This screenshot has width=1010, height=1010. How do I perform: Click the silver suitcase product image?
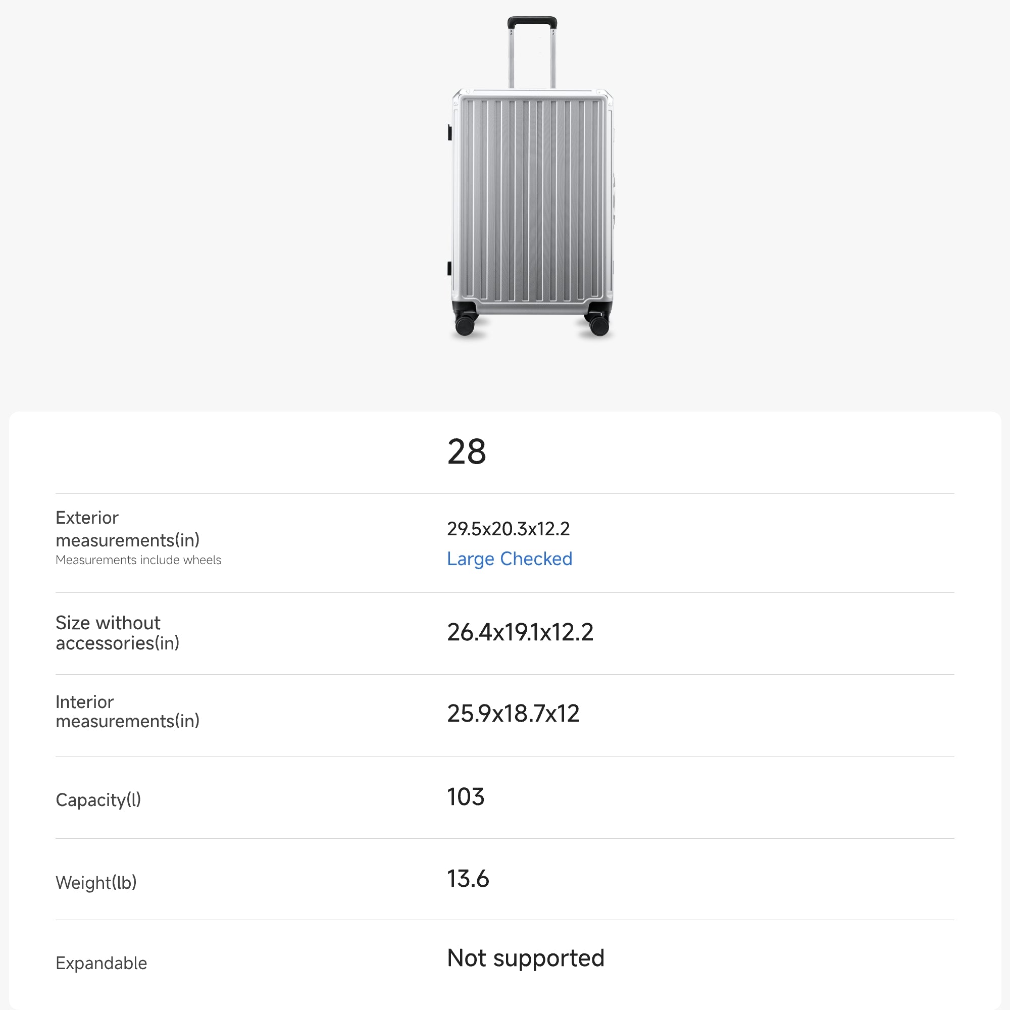532,178
